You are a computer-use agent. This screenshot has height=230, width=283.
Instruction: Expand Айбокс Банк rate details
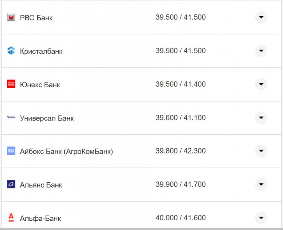(x=261, y=151)
